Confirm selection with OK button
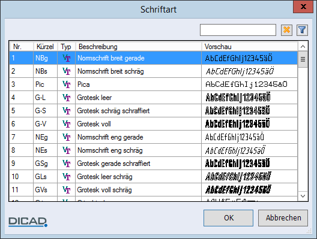This screenshot has height=239, width=317. click(228, 218)
